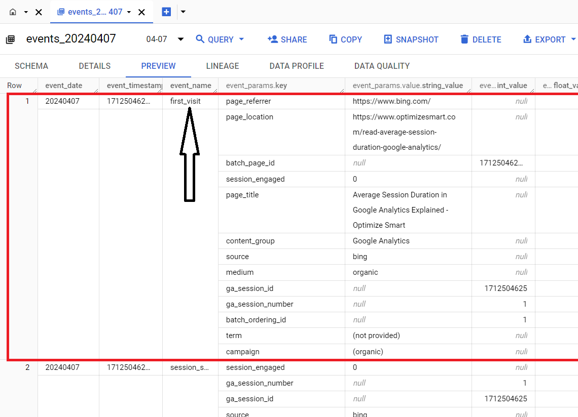Open the DETAILS tab

coord(95,66)
